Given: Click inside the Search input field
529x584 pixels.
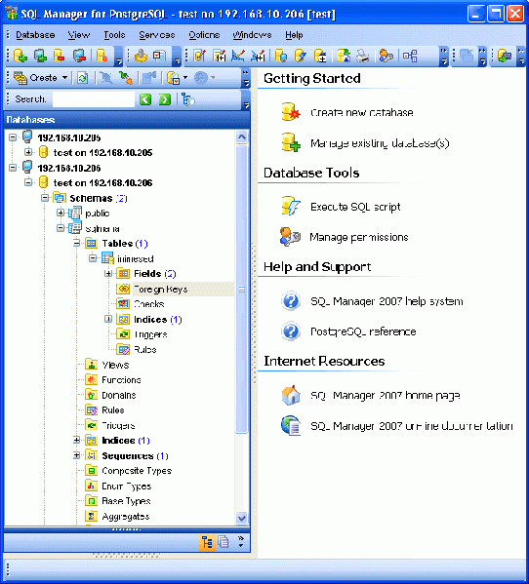Looking at the screenshot, I should pyautogui.click(x=94, y=99).
